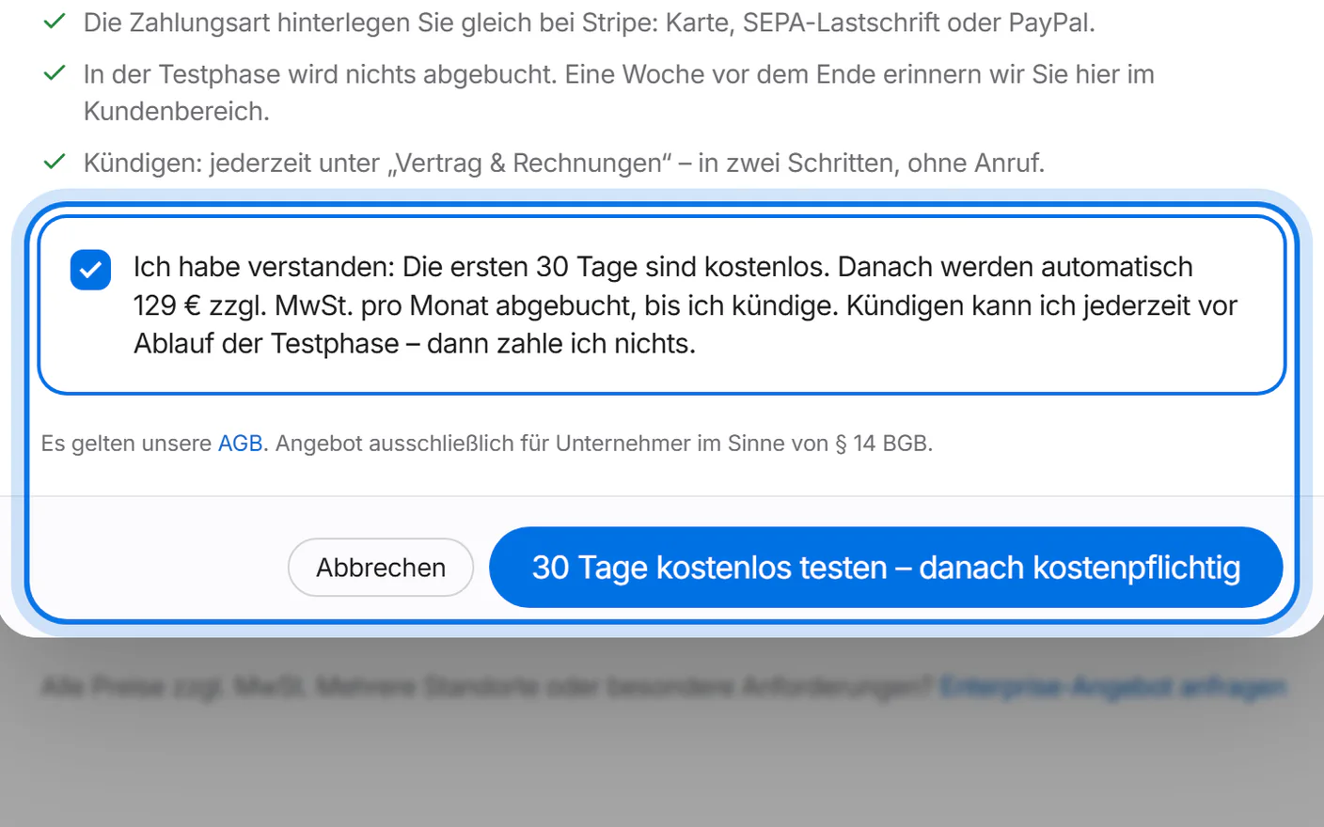The height and width of the screenshot is (827, 1324).
Task: Click green checkmark beside Stripe payment line
Action: click(55, 22)
